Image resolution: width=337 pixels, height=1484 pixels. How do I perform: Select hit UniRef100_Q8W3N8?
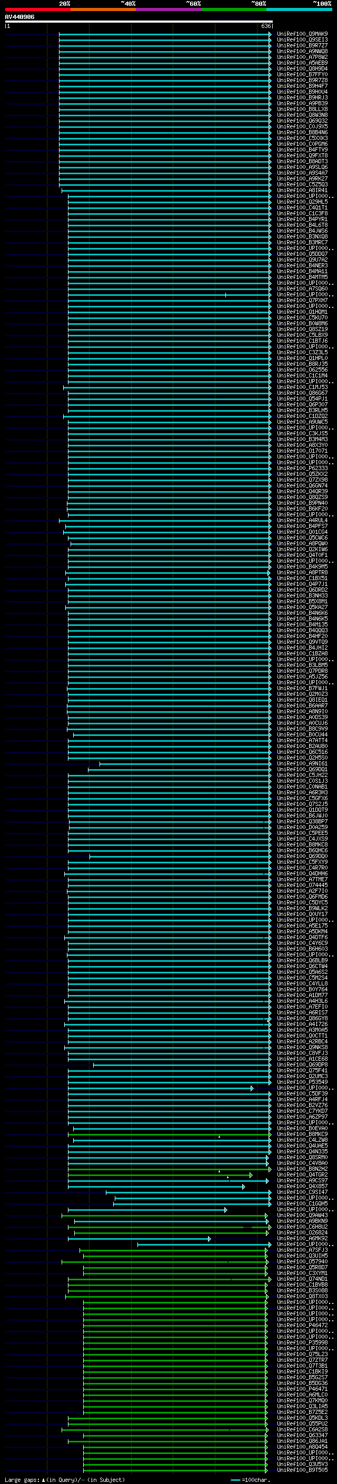point(302,115)
